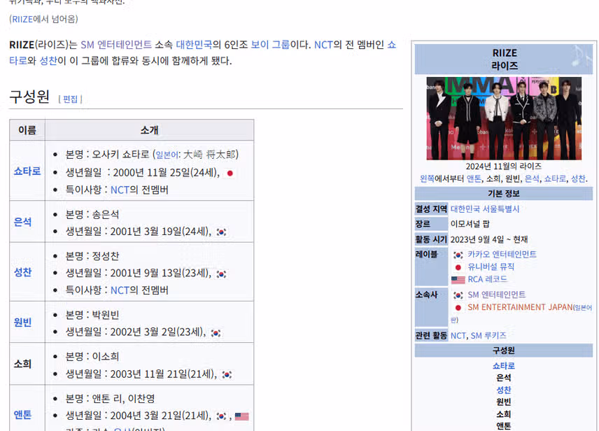Click the name 소희 in the members table
Screen dimensions: 599x431
[22, 364]
